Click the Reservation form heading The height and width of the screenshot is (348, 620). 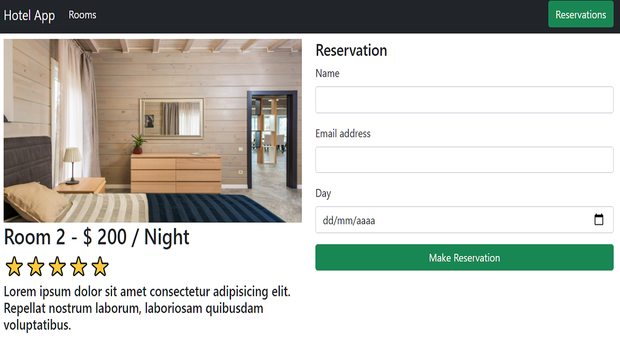351,50
